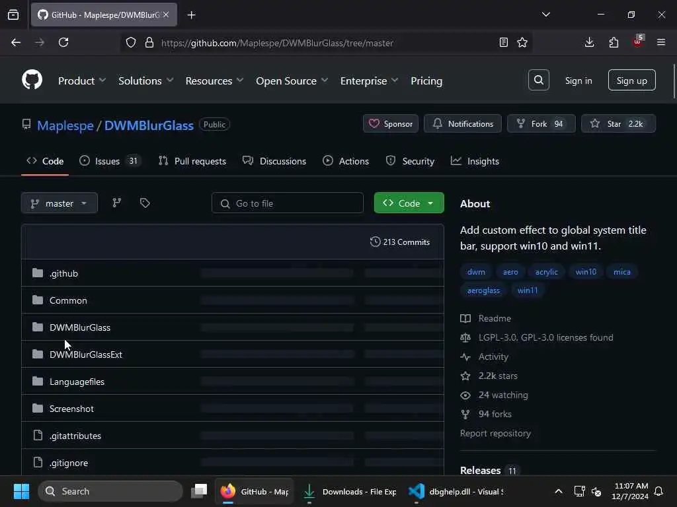The width and height of the screenshot is (677, 507).
Task: Open the tags icon next to branches
Action: pos(145,203)
